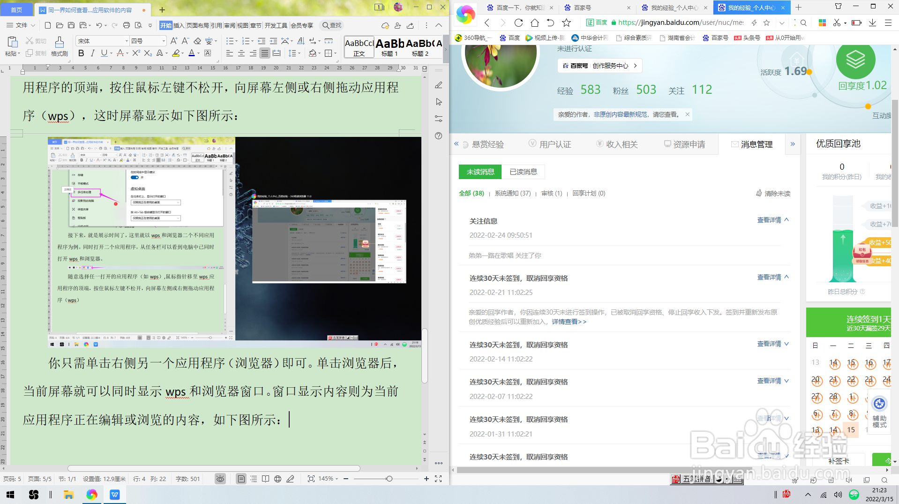
Task: Click the browser download arrow icon
Action: pyautogui.click(x=872, y=23)
